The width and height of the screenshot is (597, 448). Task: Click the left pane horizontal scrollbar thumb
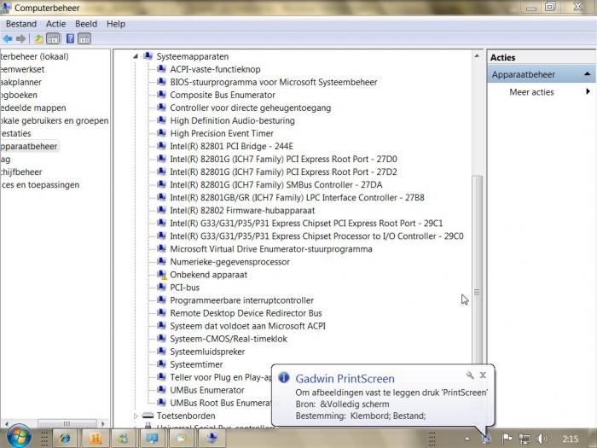(67, 423)
